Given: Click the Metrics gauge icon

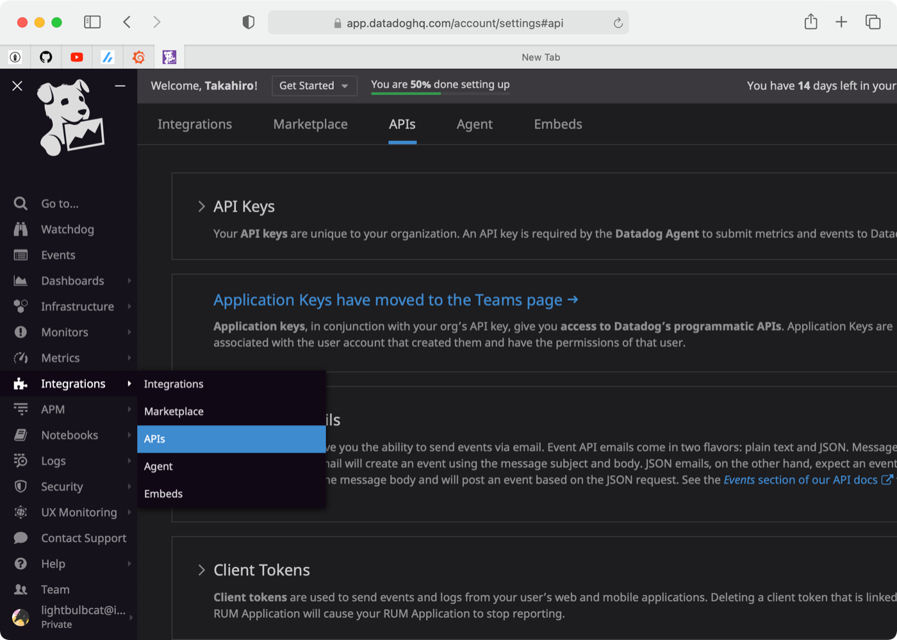Looking at the screenshot, I should pyautogui.click(x=21, y=357).
